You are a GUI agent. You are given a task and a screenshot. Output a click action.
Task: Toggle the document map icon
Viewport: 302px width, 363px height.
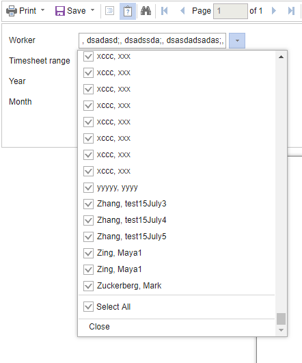tap(110, 11)
